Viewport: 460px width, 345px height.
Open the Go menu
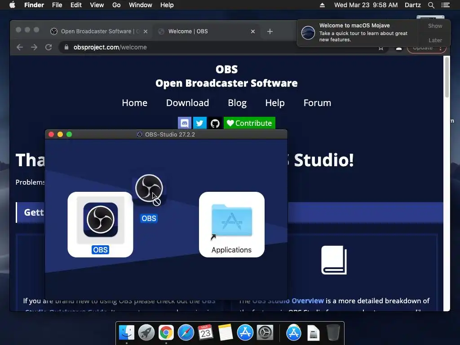(116, 5)
